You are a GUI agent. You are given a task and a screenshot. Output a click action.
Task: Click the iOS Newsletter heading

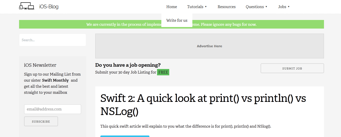(x=40, y=65)
